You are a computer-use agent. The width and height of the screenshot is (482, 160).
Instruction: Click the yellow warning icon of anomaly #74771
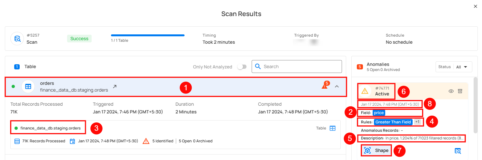pos(365,91)
